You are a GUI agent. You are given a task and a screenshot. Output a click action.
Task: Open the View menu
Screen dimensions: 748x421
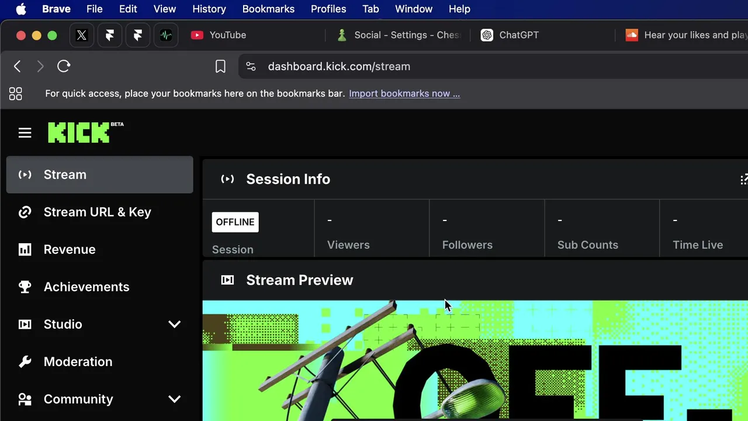165,9
